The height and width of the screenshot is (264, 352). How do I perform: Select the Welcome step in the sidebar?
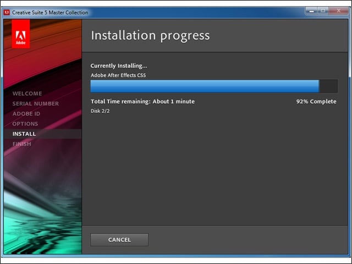click(x=27, y=94)
